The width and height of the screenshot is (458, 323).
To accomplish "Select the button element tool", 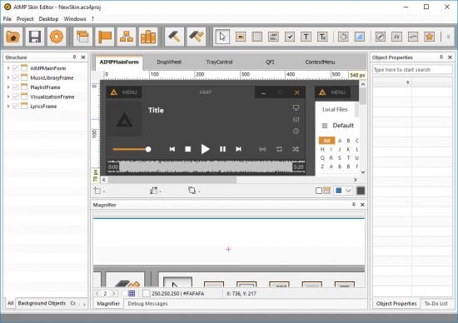I will click(241, 37).
